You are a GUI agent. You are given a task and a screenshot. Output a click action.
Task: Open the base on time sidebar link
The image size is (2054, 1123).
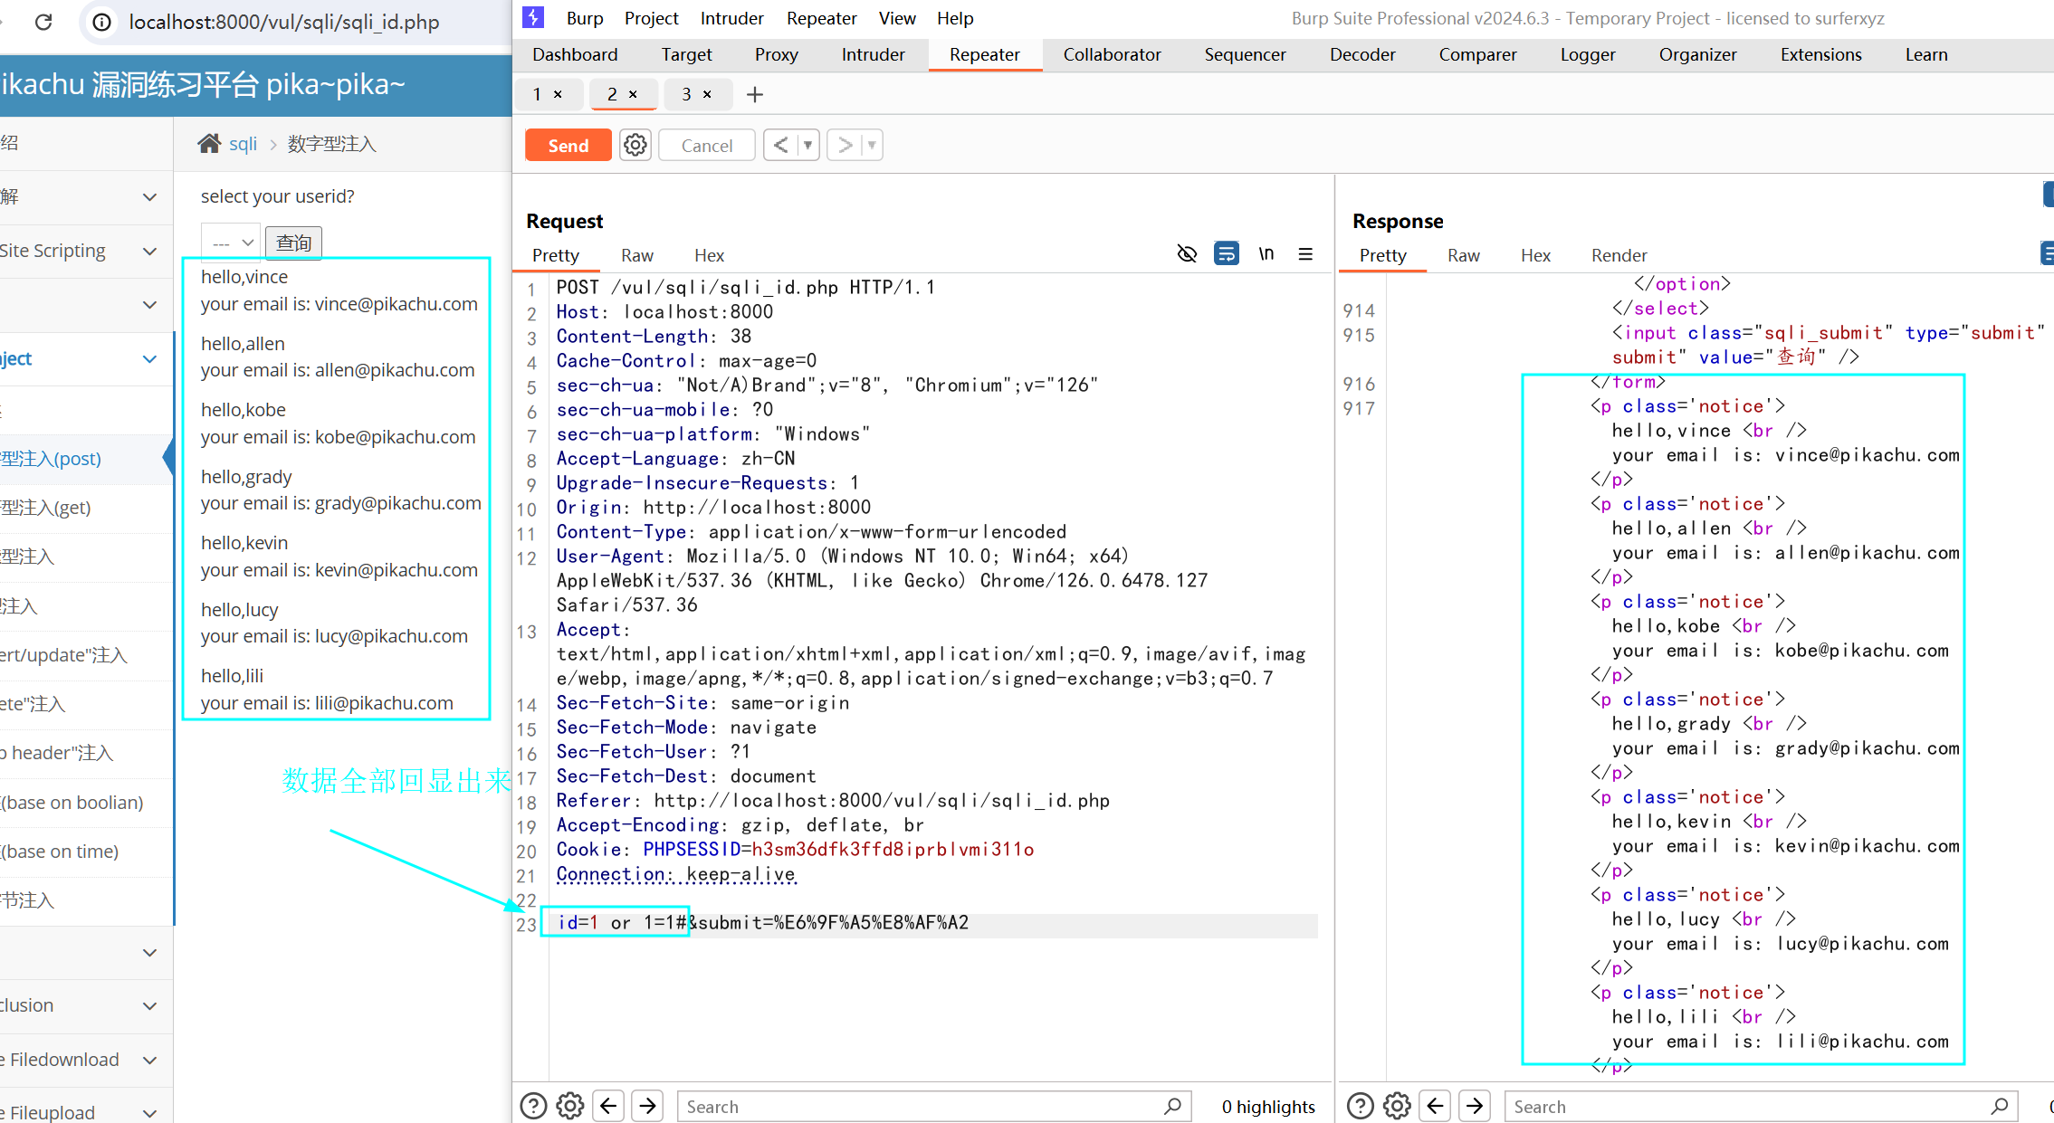(60, 852)
